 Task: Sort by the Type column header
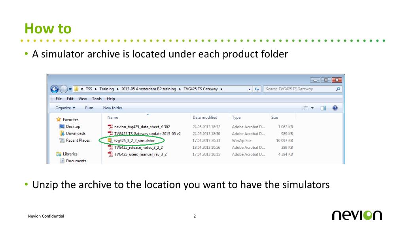236,117
